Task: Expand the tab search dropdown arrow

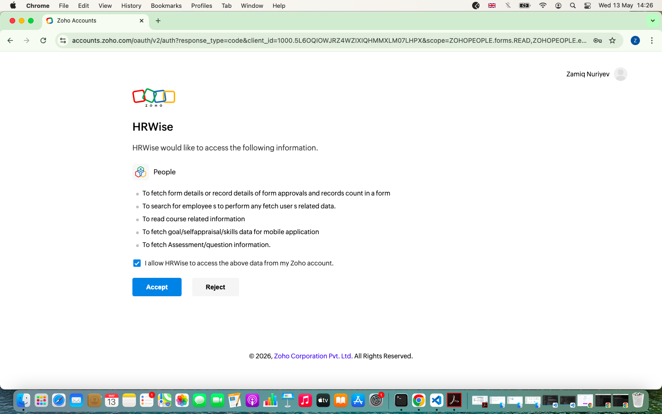Action: (653, 21)
